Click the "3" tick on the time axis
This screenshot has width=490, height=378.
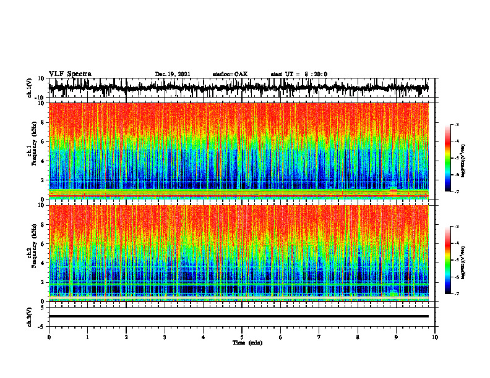[x=165, y=337]
